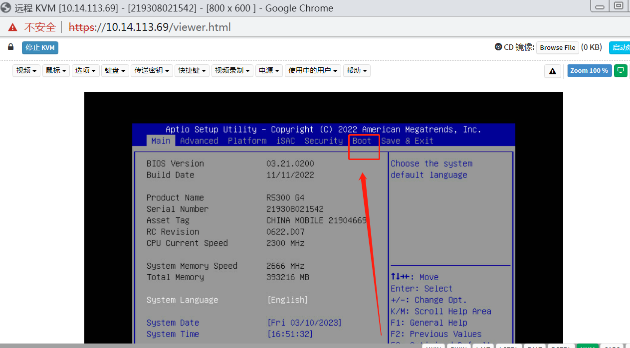Viewport: 630px width, 348px height.
Task: Open the 视频录制 dropdown menu
Action: coord(232,70)
